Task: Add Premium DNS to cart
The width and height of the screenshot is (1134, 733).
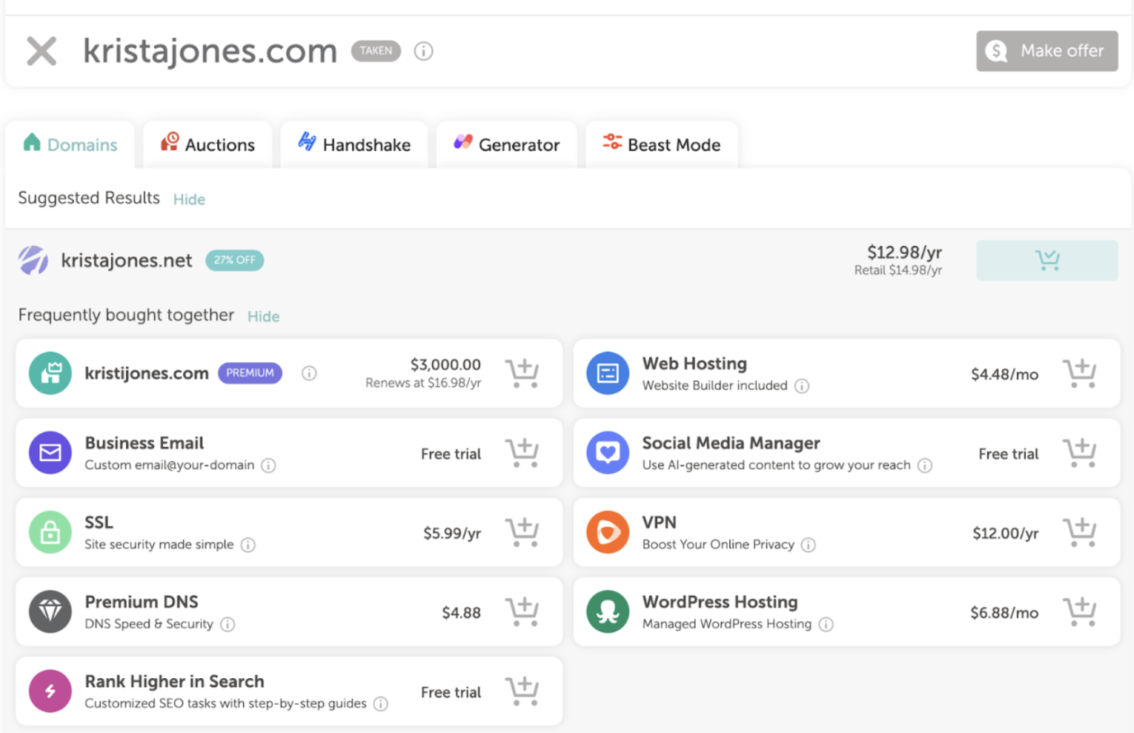Action: [x=523, y=612]
